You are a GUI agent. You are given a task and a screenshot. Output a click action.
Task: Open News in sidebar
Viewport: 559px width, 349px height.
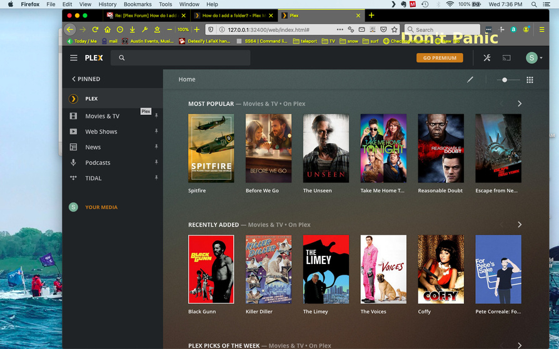[x=93, y=147]
